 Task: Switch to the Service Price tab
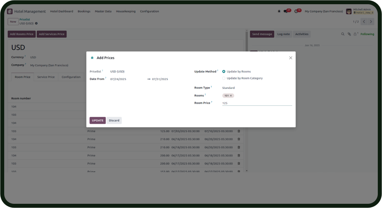46,77
